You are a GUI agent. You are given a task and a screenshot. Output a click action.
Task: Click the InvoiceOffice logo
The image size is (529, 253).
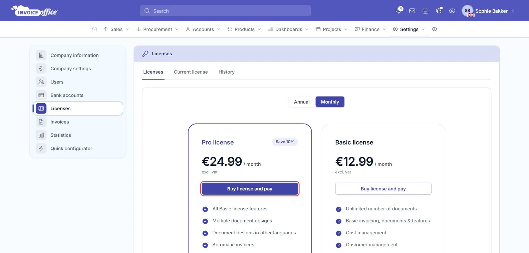click(x=34, y=11)
